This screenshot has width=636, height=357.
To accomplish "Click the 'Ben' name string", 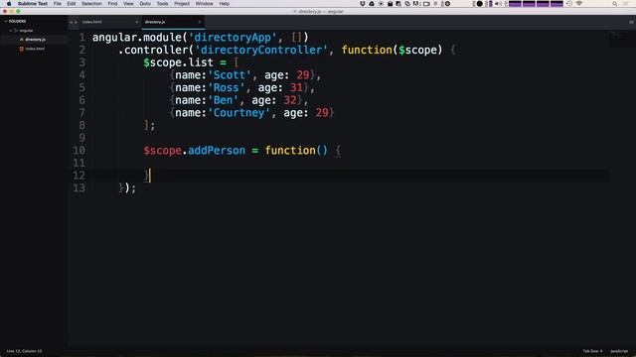I will (x=223, y=100).
